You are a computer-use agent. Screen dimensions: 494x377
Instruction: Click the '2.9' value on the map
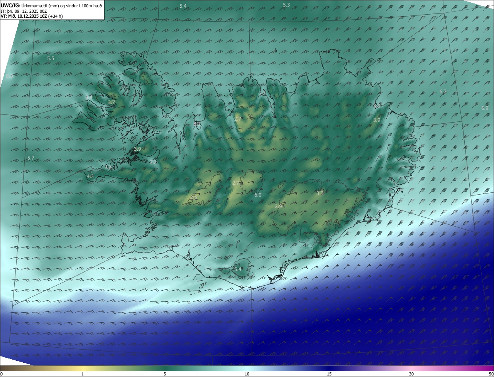pyautogui.click(x=278, y=207)
